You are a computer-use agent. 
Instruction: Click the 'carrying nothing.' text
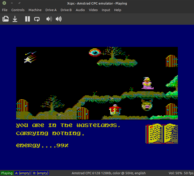[x=50, y=133]
